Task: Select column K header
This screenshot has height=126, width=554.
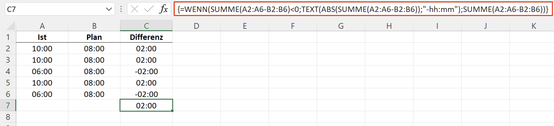Action: point(534,26)
